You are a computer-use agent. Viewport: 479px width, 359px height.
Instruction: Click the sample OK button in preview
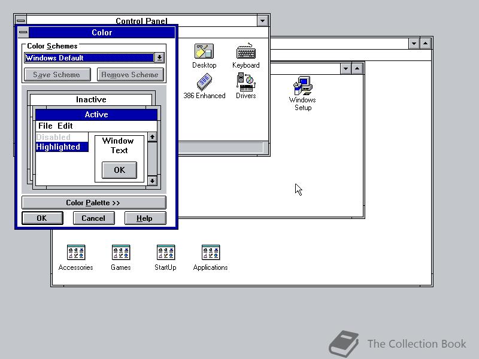(x=119, y=170)
